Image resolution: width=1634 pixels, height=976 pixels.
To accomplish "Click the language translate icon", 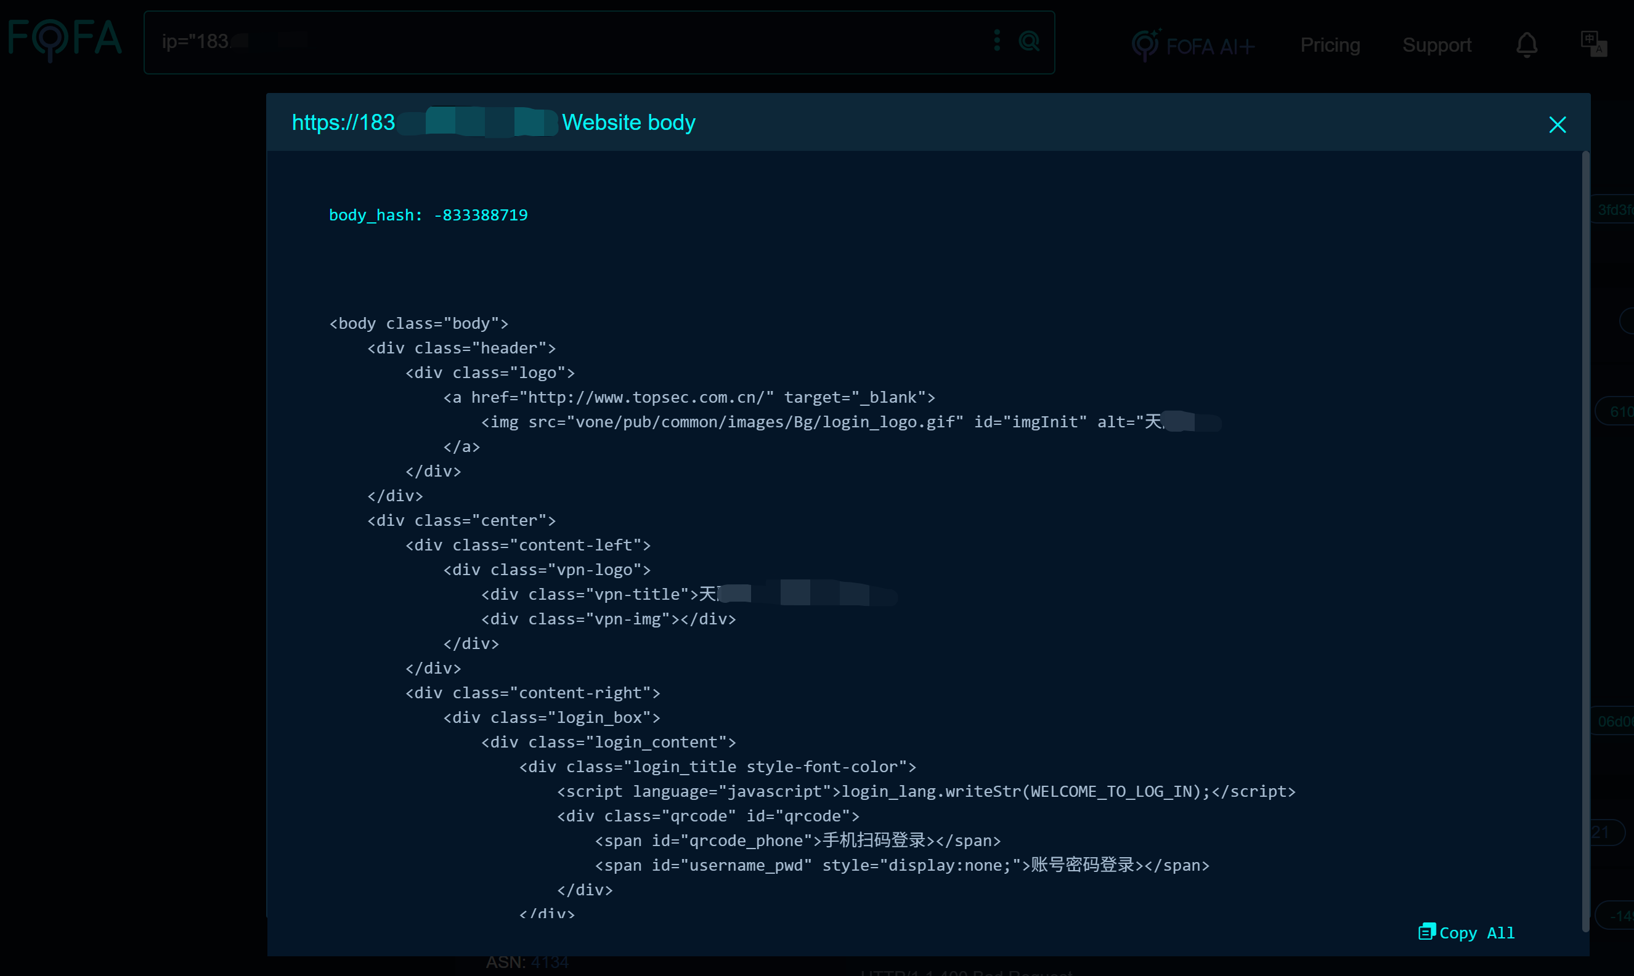I will coord(1593,43).
